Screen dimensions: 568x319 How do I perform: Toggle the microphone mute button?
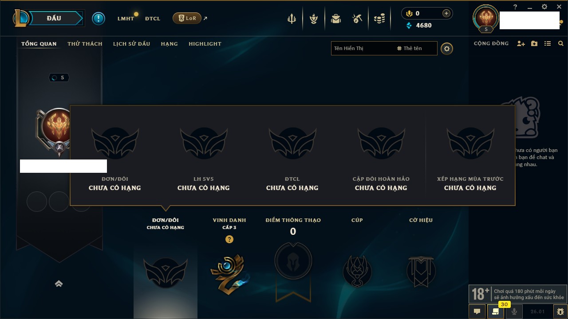[514, 311]
